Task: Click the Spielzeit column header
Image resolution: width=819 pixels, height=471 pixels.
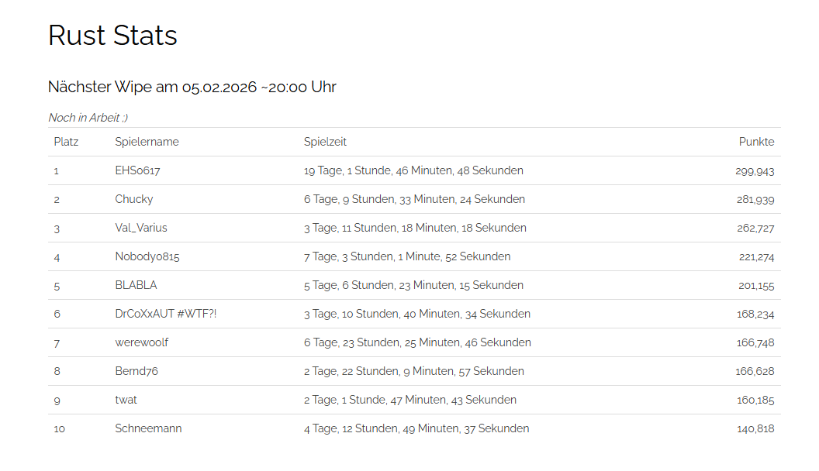Action: pos(325,142)
